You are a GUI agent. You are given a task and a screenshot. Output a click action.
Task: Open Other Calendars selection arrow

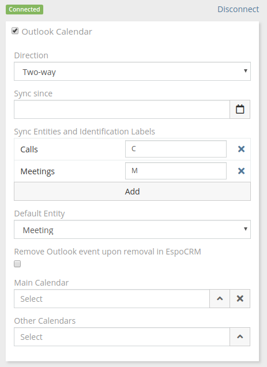[240, 337]
